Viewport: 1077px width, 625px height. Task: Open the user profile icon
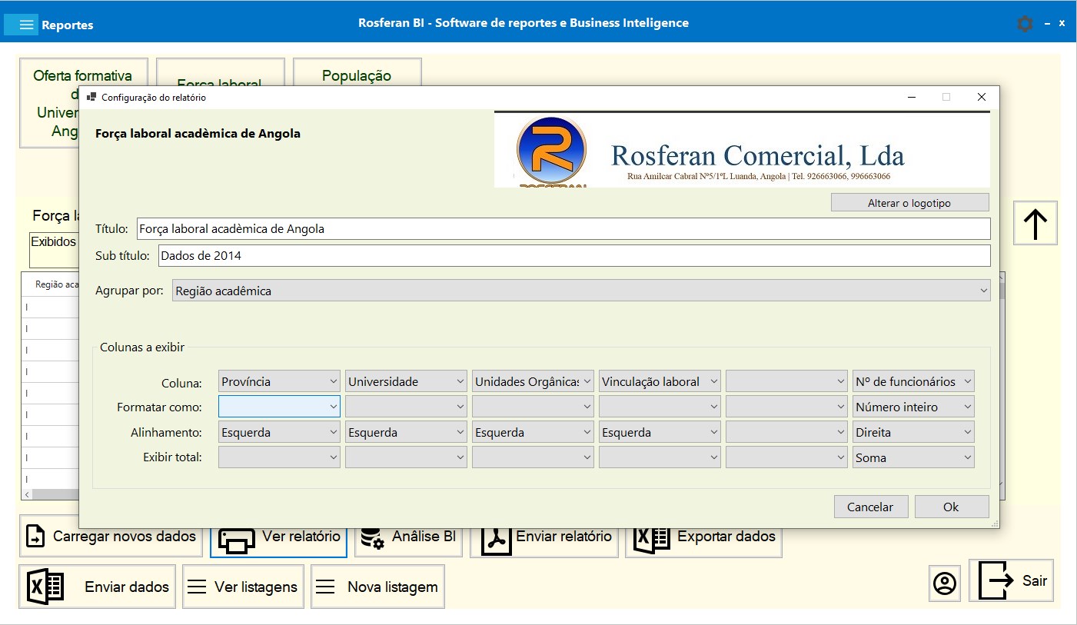pos(944,583)
